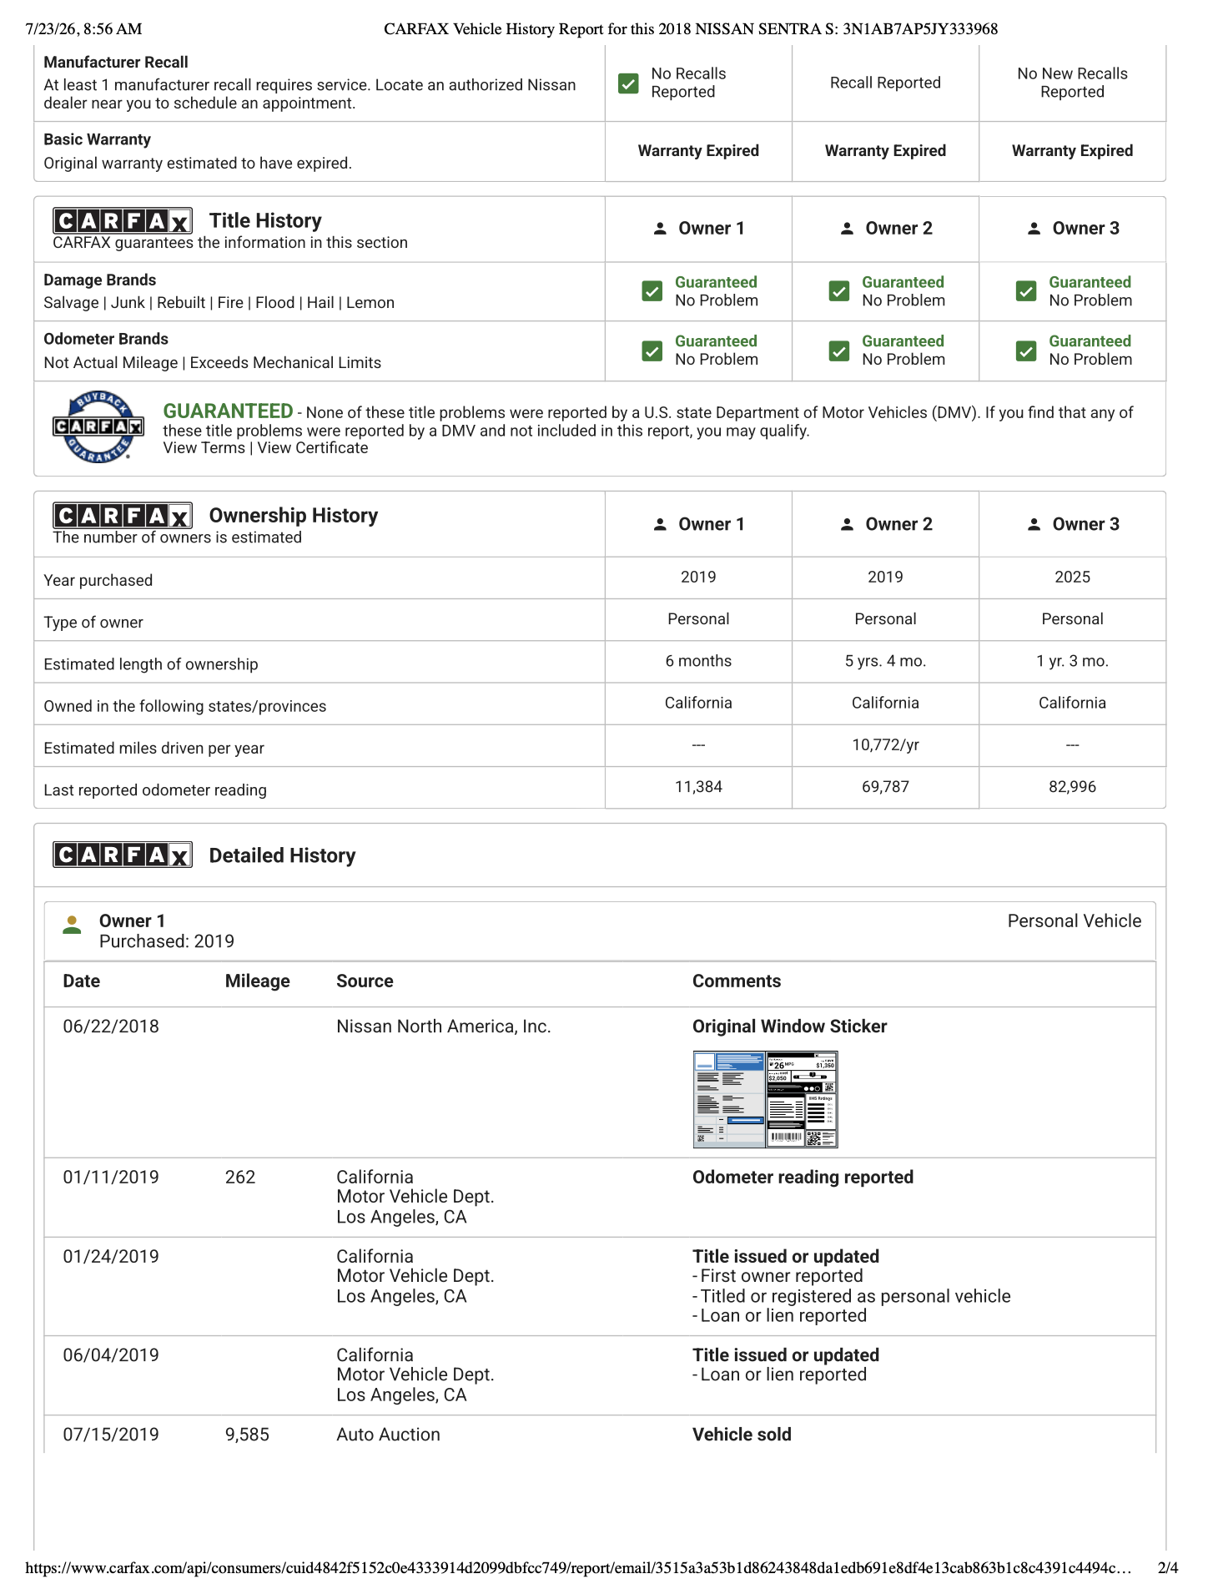1208x1594 pixels.
Task: Click "Nissan North America, Inc." source
Action: tap(444, 1027)
